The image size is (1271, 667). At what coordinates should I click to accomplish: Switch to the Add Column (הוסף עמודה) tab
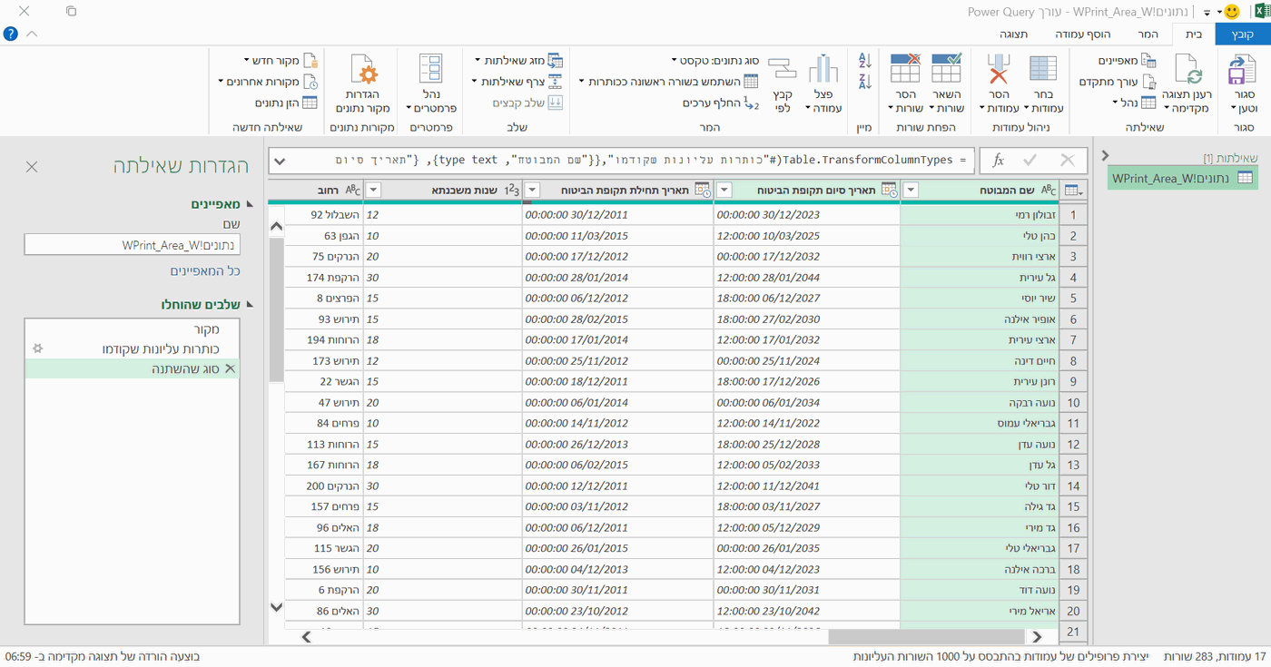tap(1083, 34)
